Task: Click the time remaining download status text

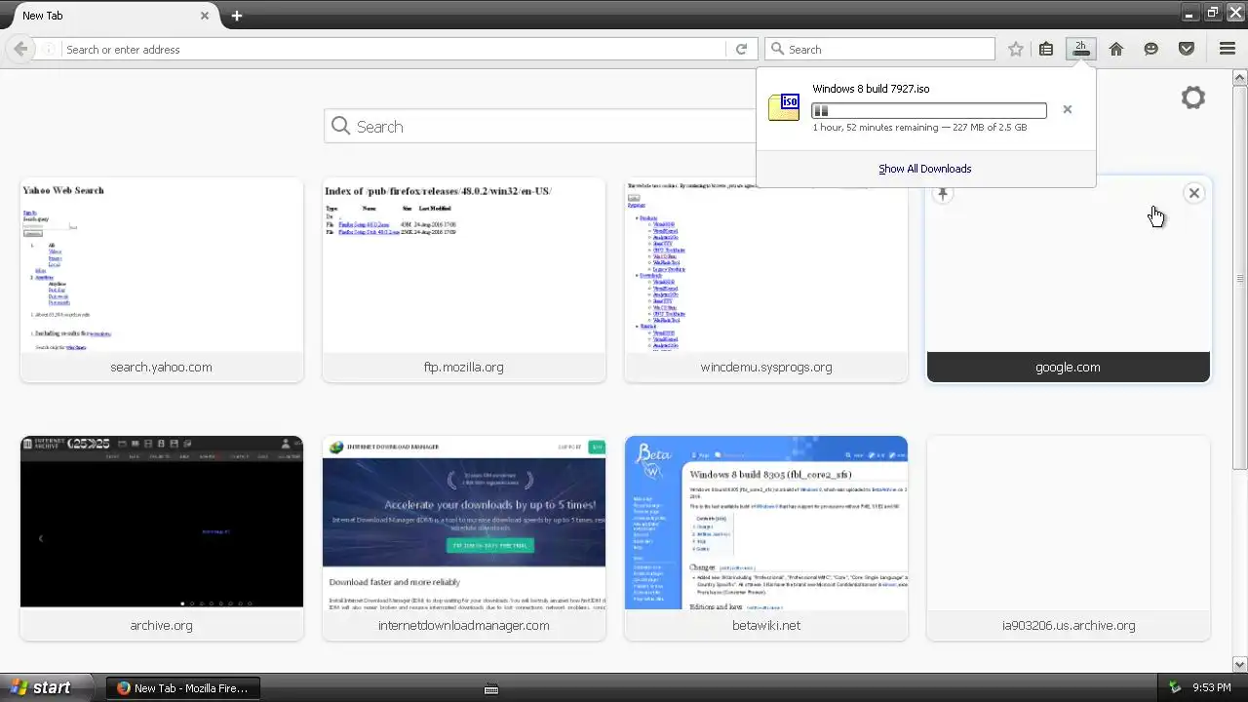Action: (919, 127)
